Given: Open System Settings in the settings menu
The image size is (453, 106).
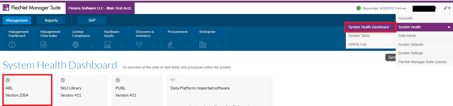Looking at the screenshot, I should pyautogui.click(x=411, y=53).
